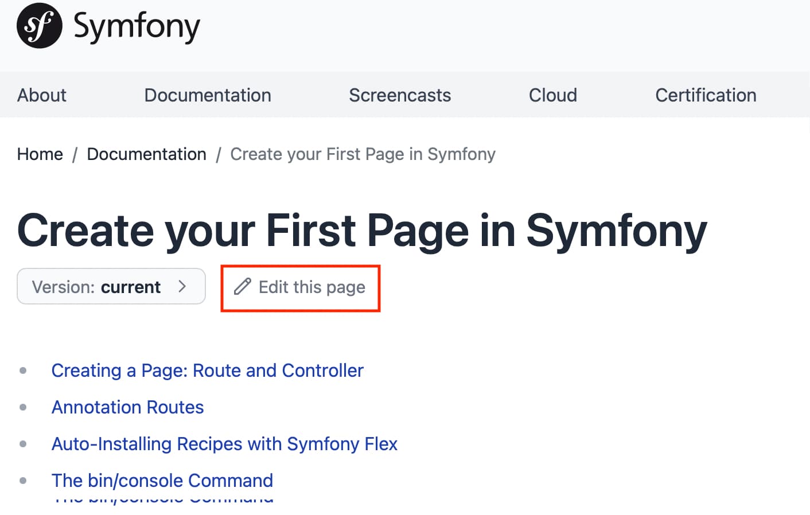This screenshot has height=515, width=810.
Task: Click the 'Creating a Page: Route and Controller' link
Action: click(x=208, y=370)
